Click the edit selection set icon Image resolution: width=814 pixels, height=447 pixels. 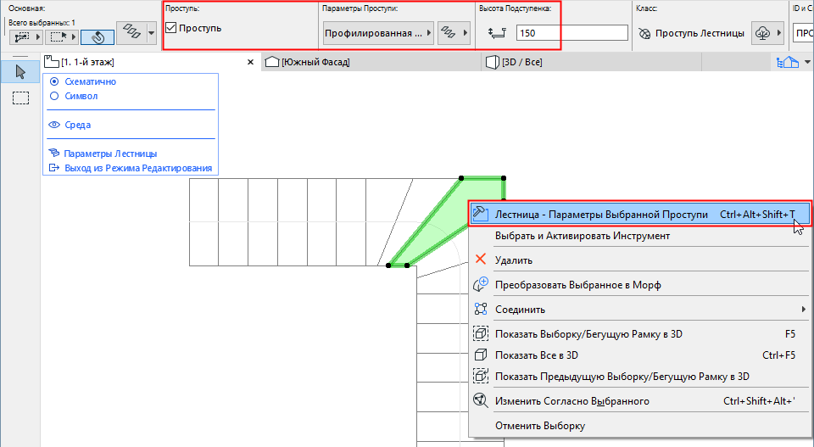pyautogui.click(x=481, y=400)
